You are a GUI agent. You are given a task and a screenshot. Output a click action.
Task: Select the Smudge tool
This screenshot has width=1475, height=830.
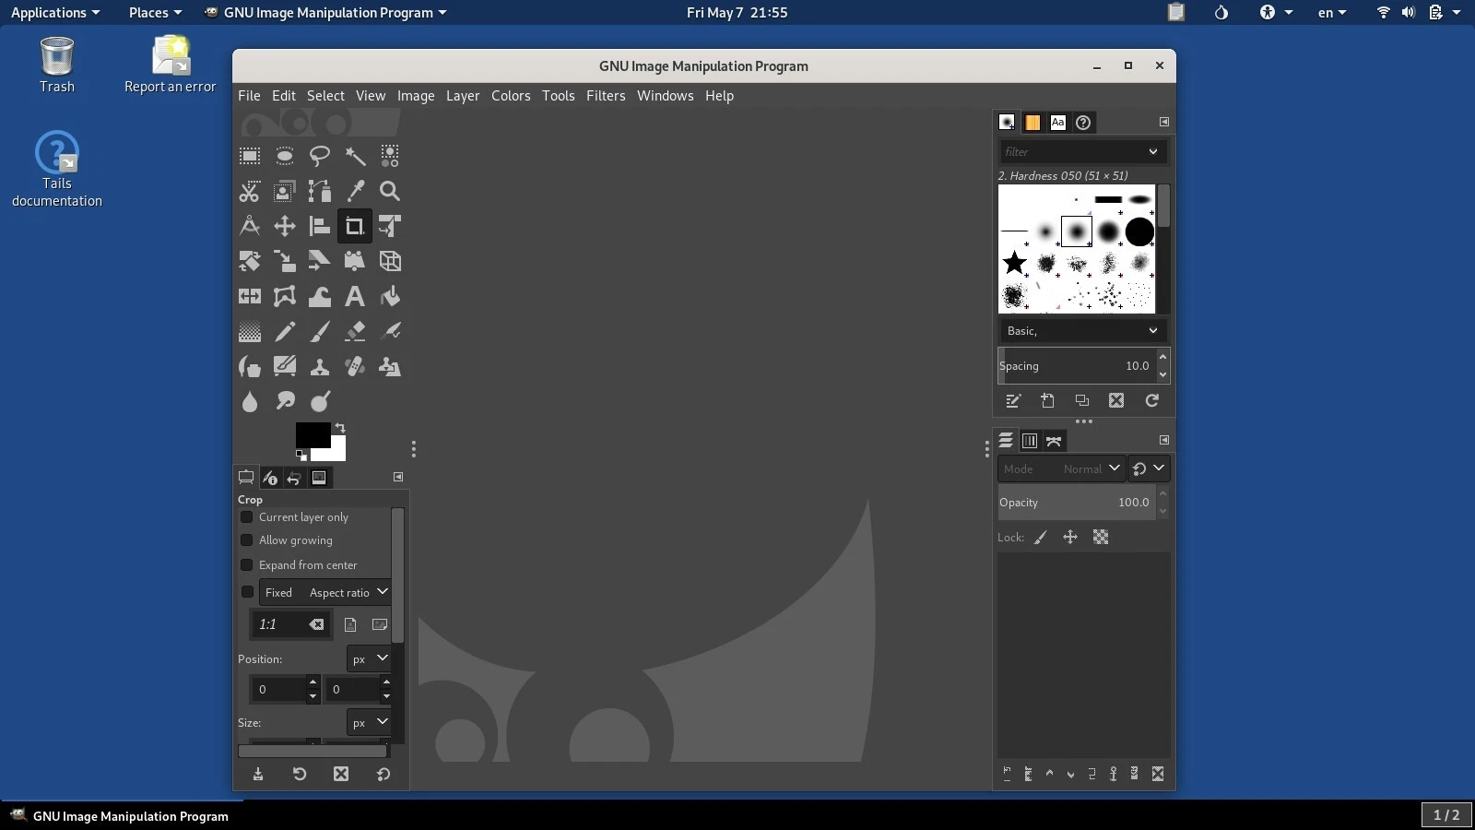point(285,401)
